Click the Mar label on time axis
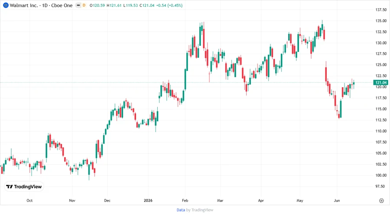 tap(220, 200)
